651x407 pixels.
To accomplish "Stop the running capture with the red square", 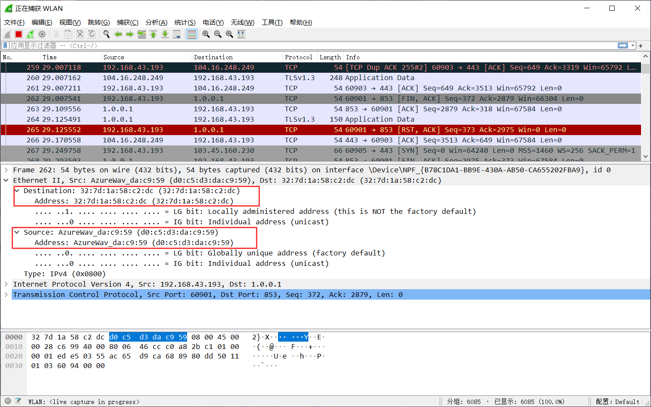I will click(19, 34).
